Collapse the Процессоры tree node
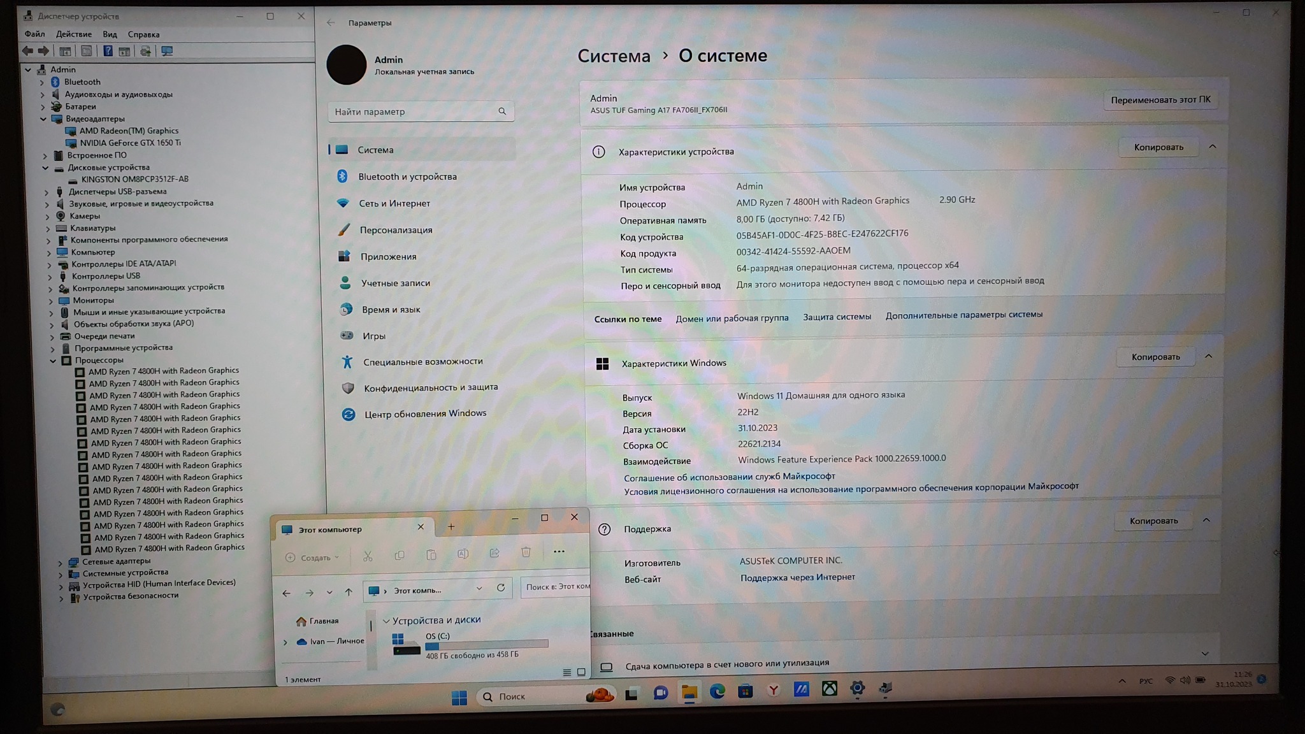Image resolution: width=1305 pixels, height=734 pixels. 54,361
